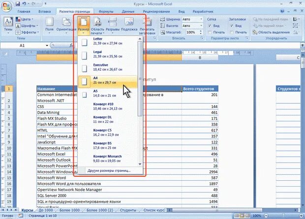
Task: Open the Ширина width dropdown
Action: (x=201, y=19)
